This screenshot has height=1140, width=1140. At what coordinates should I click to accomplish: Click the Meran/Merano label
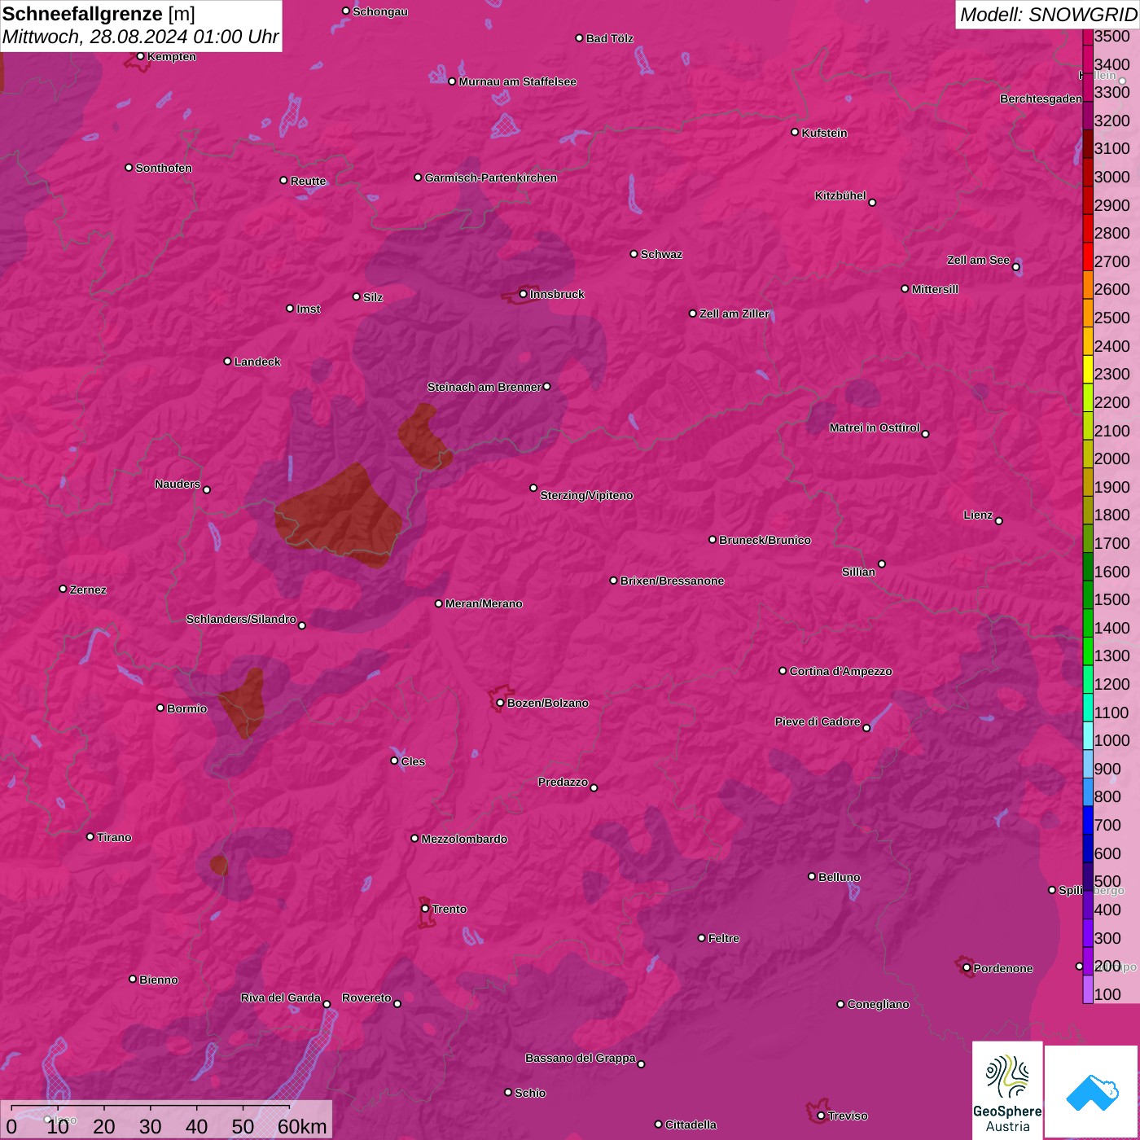point(484,603)
